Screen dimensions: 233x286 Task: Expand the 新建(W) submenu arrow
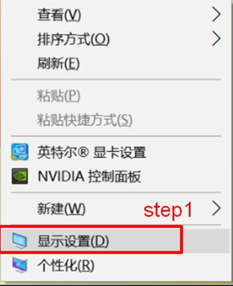(216, 208)
